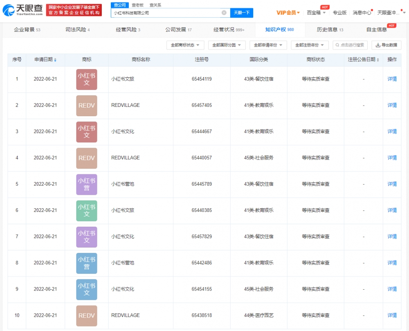Sort by 申请日期 using the sort arrows
Viewport: 409px width, 331px height.
[55, 60]
